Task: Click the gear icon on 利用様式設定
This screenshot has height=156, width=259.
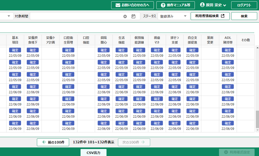Action: (226, 152)
